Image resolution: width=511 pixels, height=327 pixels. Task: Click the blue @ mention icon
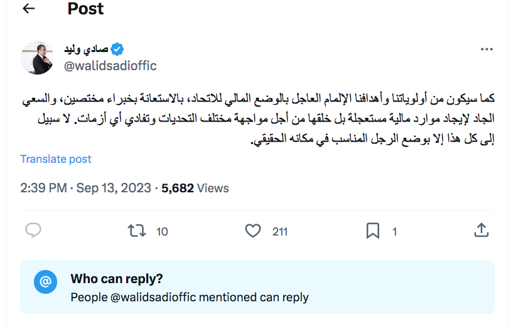(x=45, y=283)
